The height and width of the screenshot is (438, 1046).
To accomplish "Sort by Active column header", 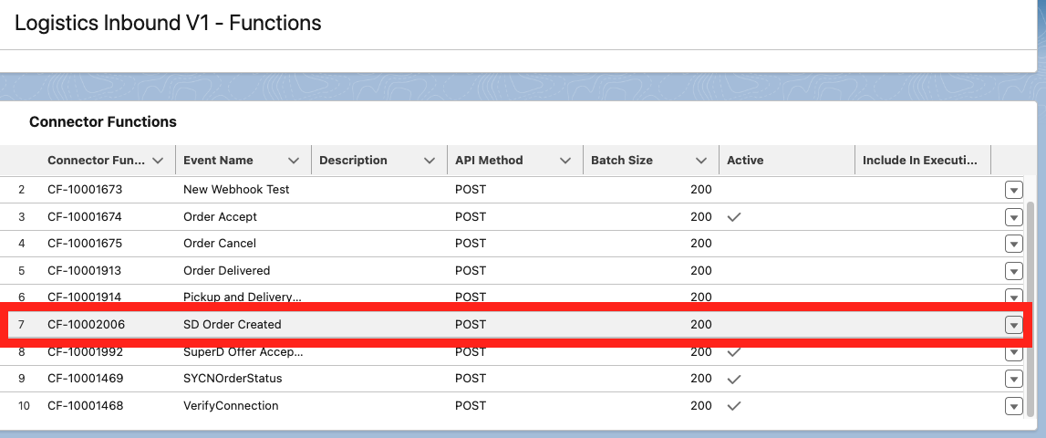I will (x=745, y=161).
